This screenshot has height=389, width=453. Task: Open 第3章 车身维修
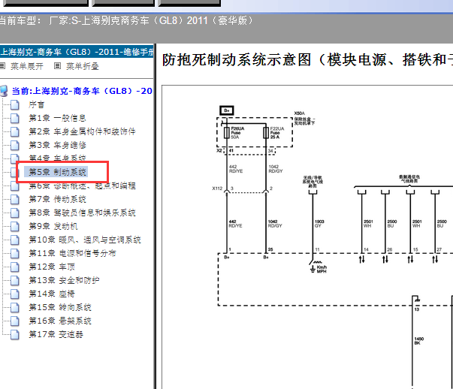57,145
